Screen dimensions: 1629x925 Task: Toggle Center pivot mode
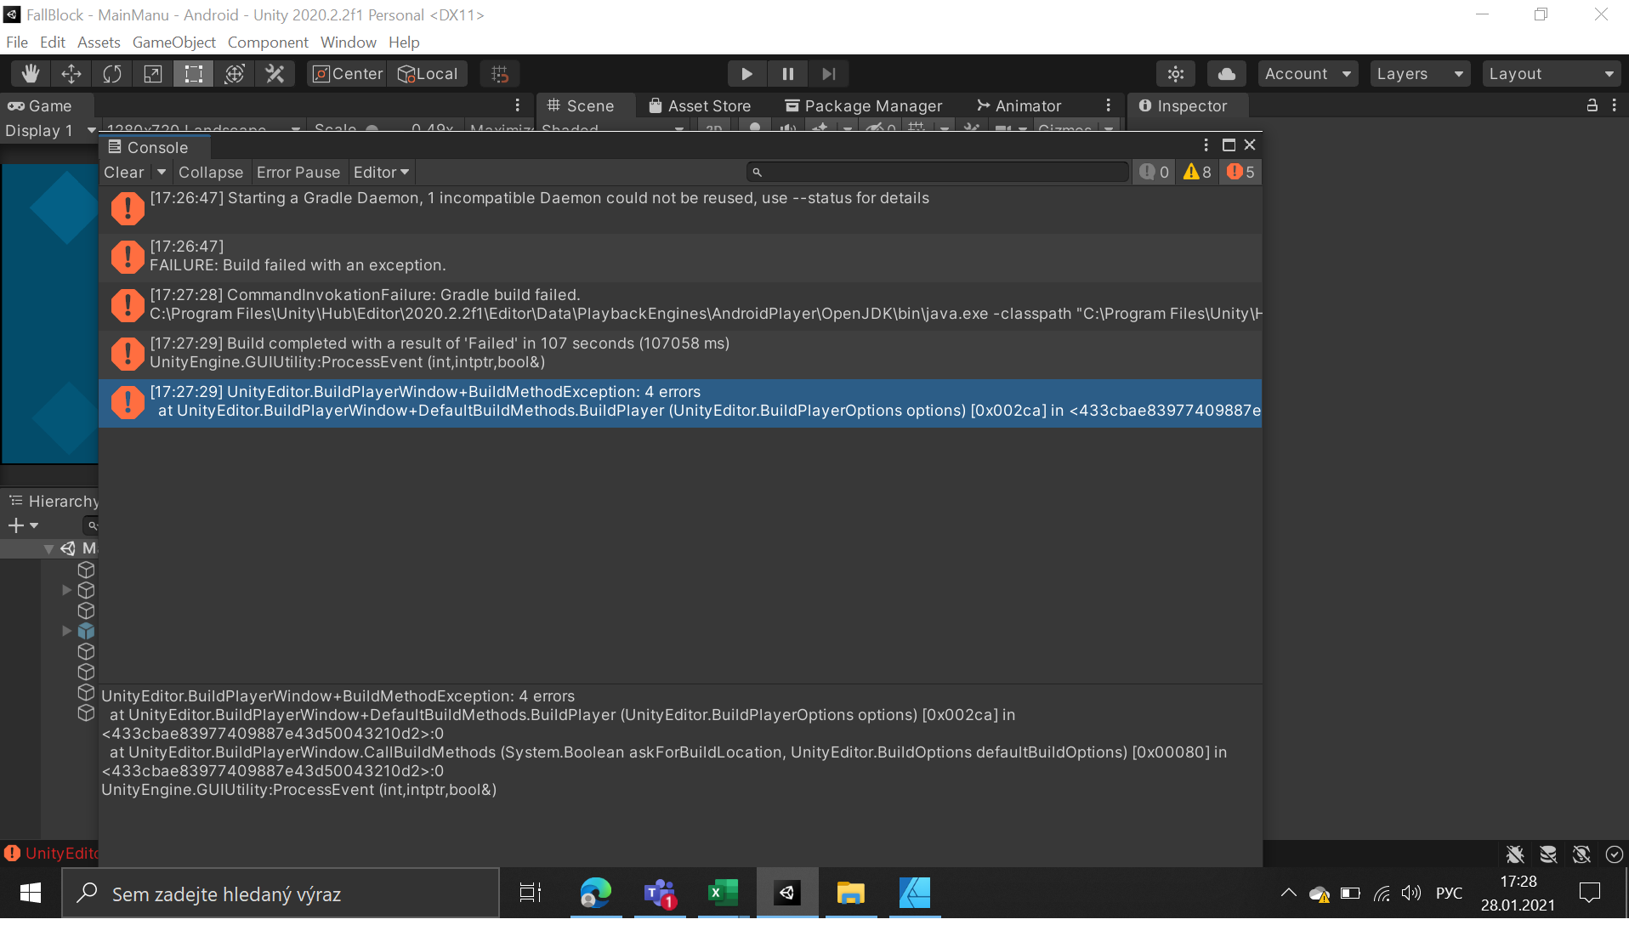[x=347, y=74]
